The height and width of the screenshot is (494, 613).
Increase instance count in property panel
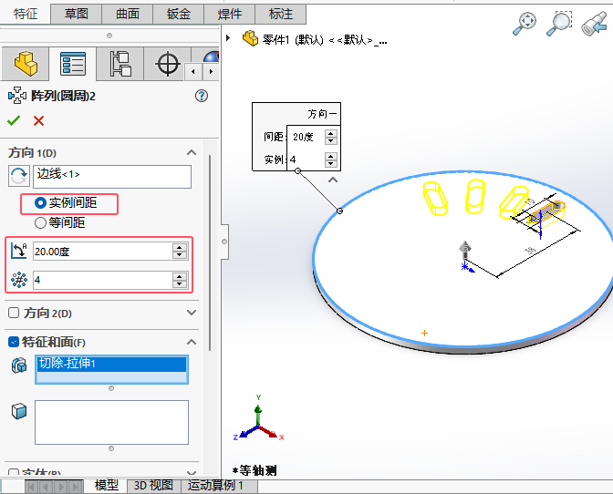click(x=180, y=276)
